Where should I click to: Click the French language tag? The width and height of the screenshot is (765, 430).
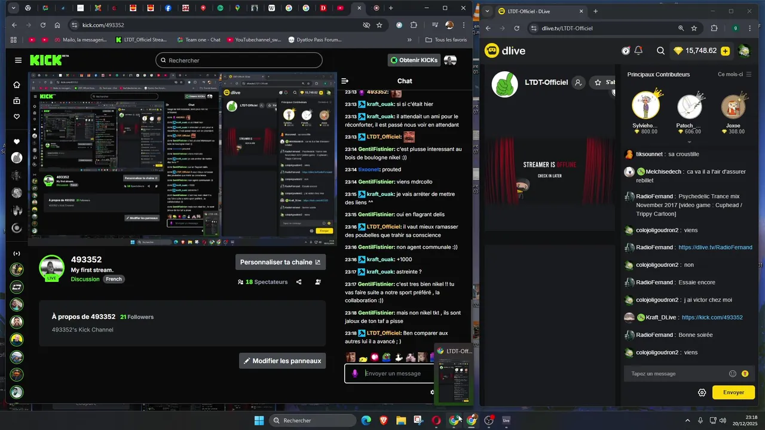pos(114,279)
